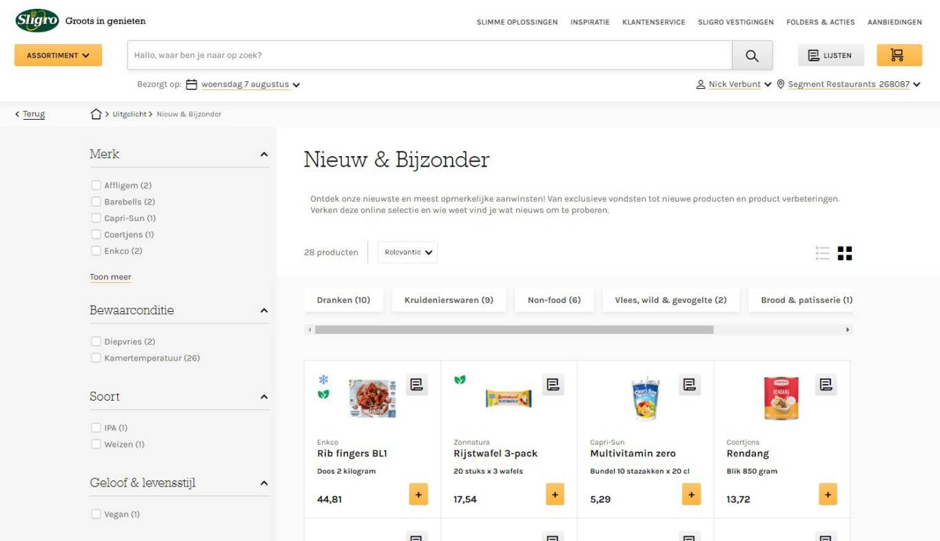The height and width of the screenshot is (541, 940).
Task: Select the Kruidenierswaren (9) category
Action: click(x=449, y=300)
